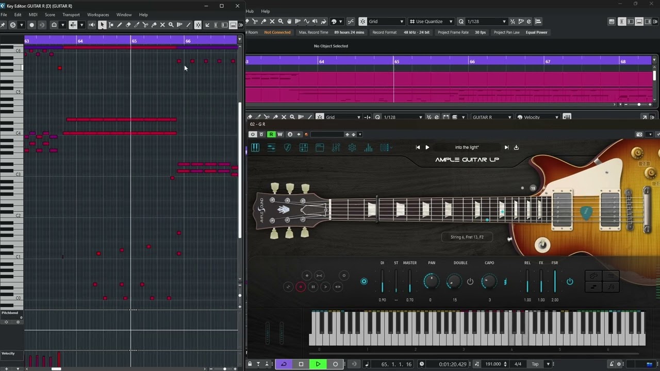Screen dimensions: 660x371
Task: Click the 191.000 tempo value field
Action: pyautogui.click(x=493, y=364)
